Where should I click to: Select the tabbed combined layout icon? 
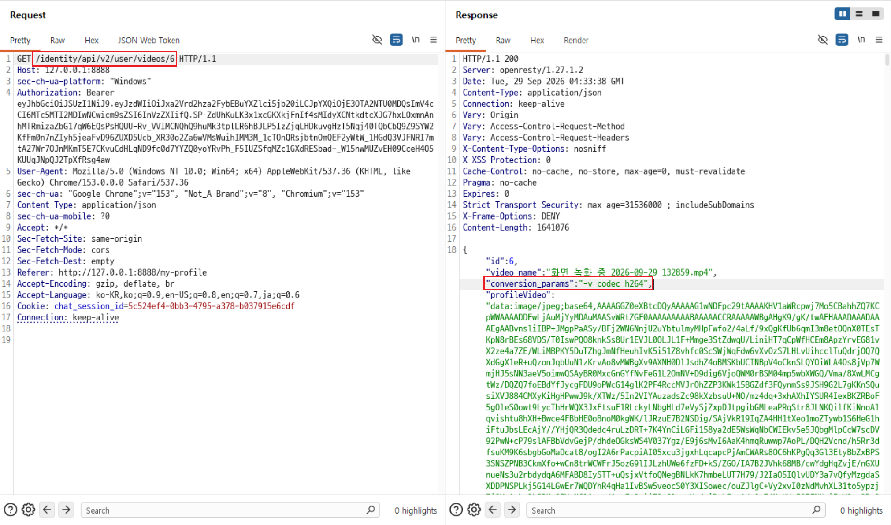click(x=876, y=14)
